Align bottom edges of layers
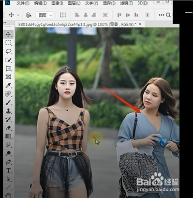193x198 pixels. (136, 15)
